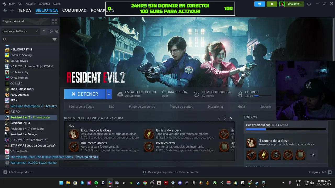Open advanced library filter options icon

(x=54, y=40)
